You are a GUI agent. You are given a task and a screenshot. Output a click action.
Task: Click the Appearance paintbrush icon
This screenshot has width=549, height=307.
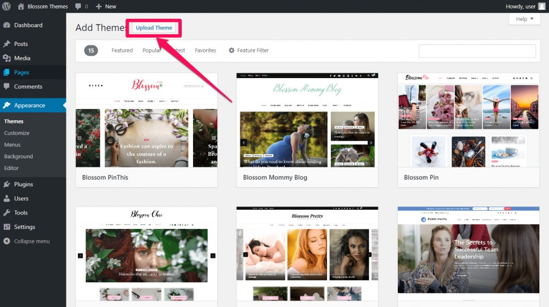[x=6, y=105]
